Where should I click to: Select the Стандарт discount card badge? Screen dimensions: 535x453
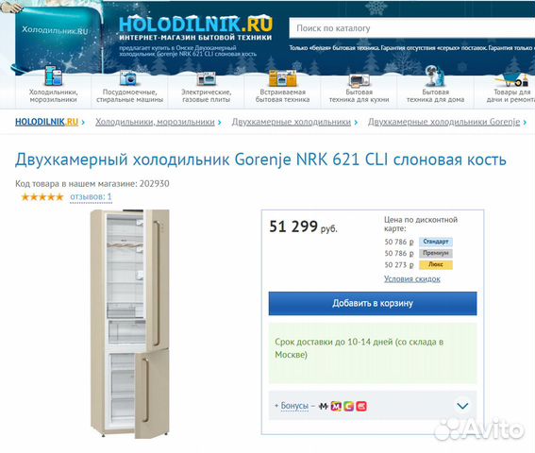click(435, 242)
